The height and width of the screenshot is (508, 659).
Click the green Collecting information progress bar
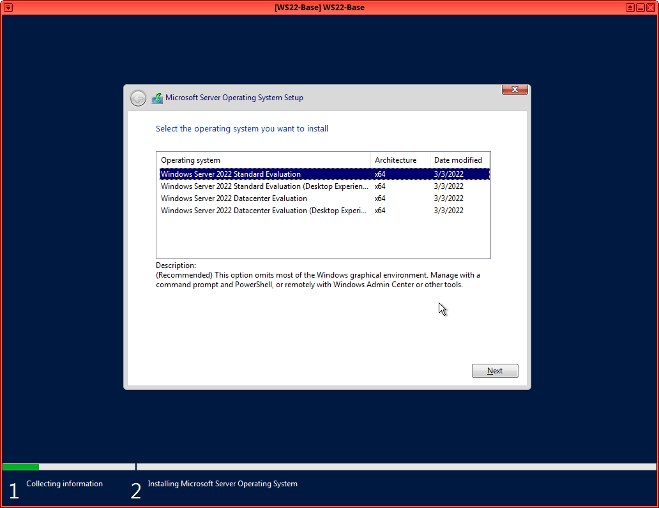[20, 467]
